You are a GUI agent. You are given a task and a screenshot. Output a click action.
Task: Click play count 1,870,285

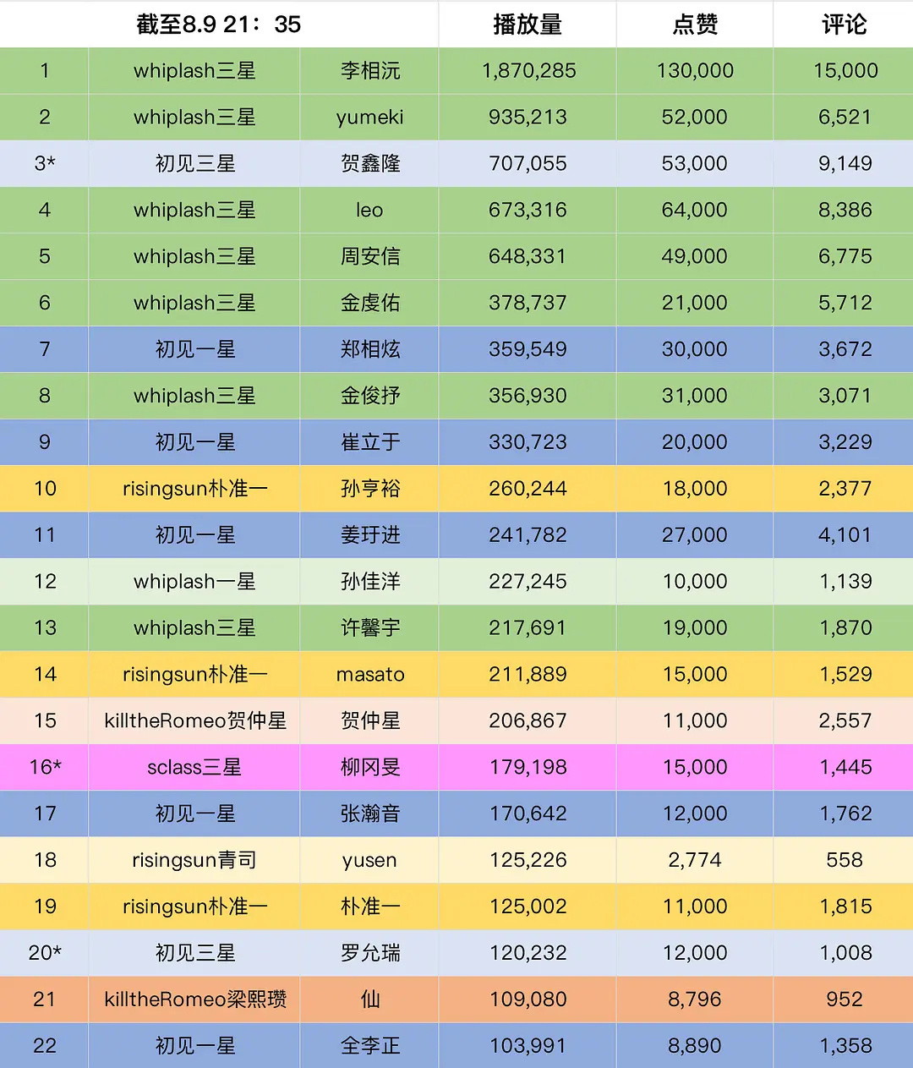coord(528,71)
